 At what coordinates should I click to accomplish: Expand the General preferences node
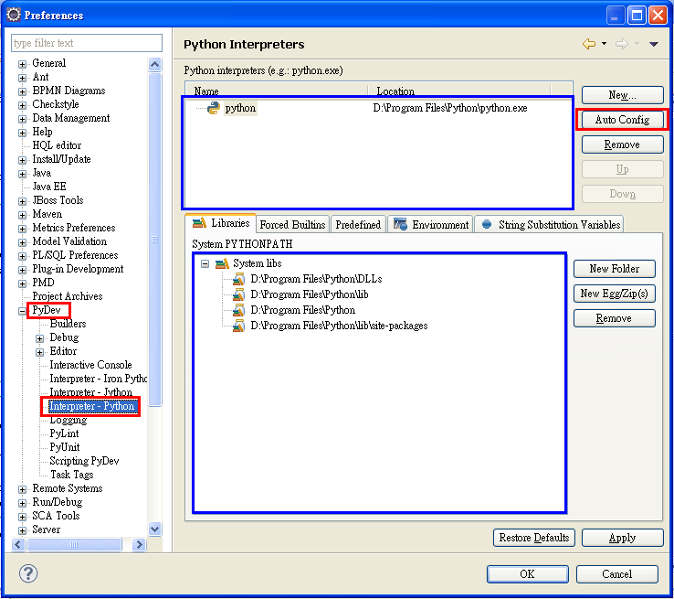coord(22,64)
